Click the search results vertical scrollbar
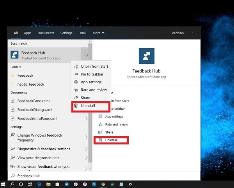The image size is (234, 188). [90, 105]
